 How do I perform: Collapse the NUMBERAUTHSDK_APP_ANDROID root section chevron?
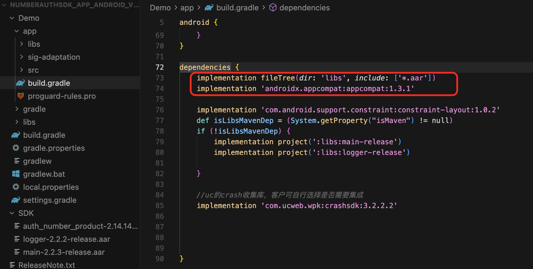tap(4, 5)
